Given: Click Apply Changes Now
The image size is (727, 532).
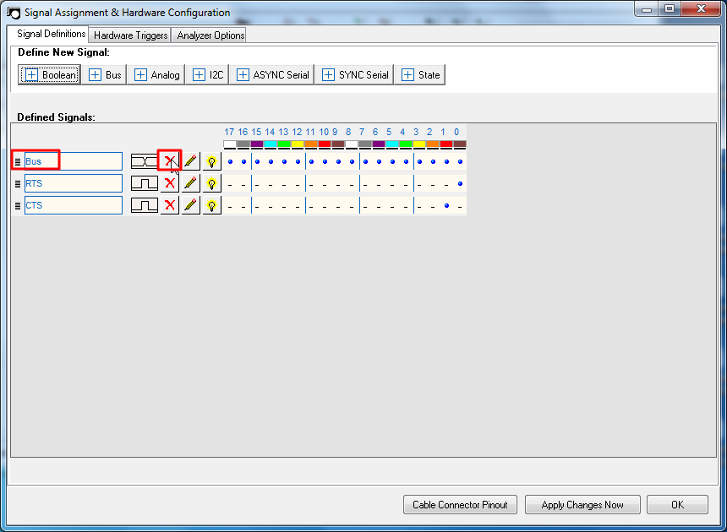Looking at the screenshot, I should 582,505.
